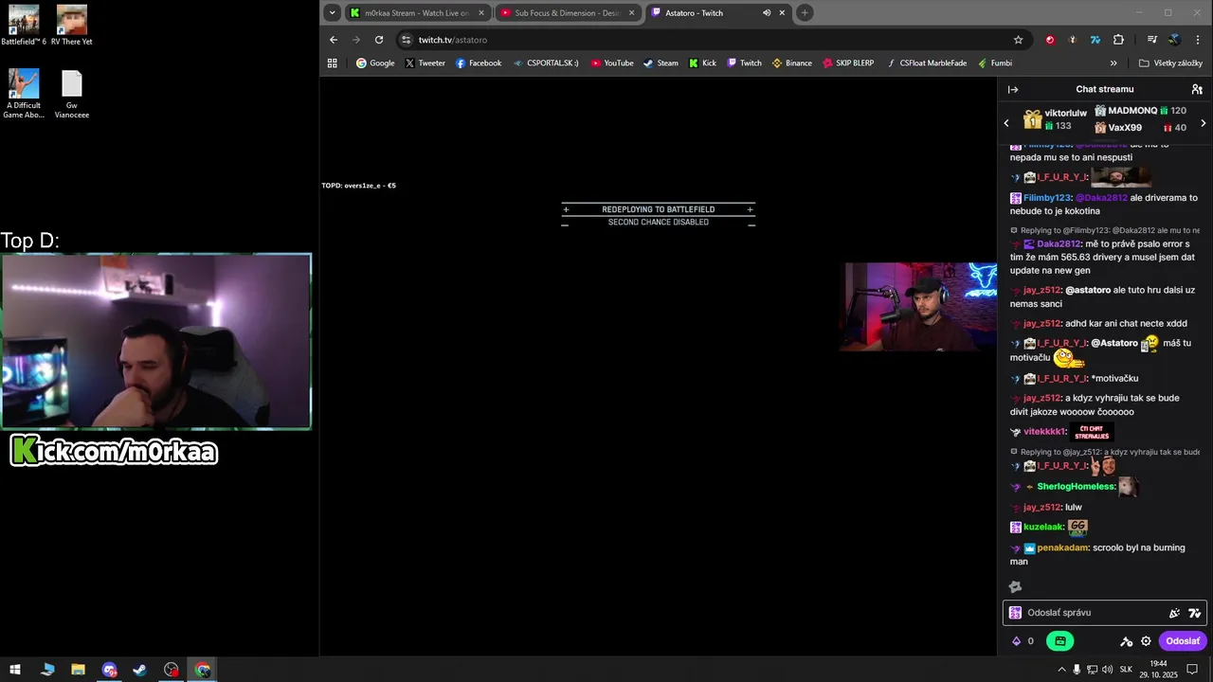Screen dimensions: 1213x682
Task: Show hidden system tray icons
Action: [x=1061, y=670]
